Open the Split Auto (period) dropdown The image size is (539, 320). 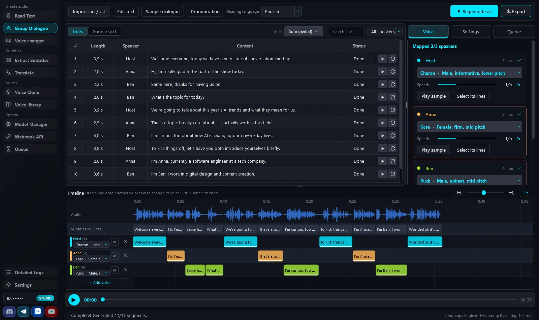click(x=304, y=31)
